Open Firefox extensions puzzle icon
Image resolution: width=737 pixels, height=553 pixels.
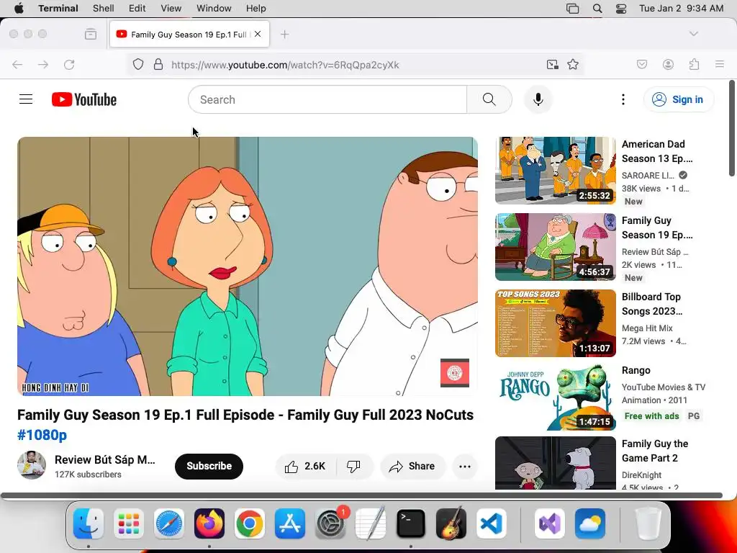[695, 64]
